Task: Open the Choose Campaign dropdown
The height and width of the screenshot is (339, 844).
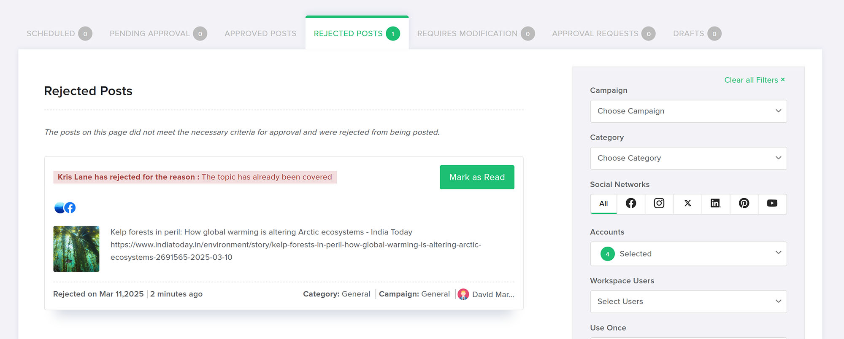Action: pos(688,111)
